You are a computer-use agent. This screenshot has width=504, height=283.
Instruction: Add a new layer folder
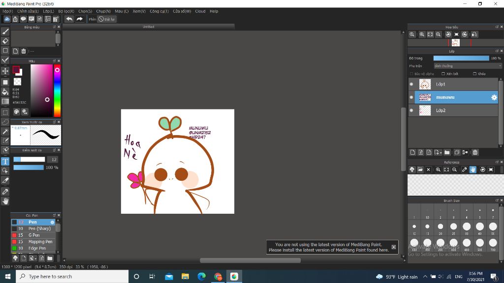click(447, 152)
